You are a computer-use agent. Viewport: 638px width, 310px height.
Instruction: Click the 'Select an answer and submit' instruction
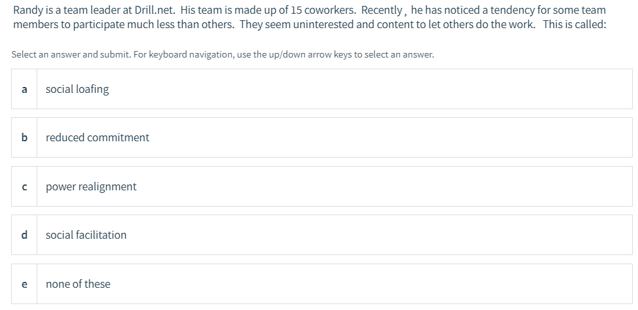[72, 54]
